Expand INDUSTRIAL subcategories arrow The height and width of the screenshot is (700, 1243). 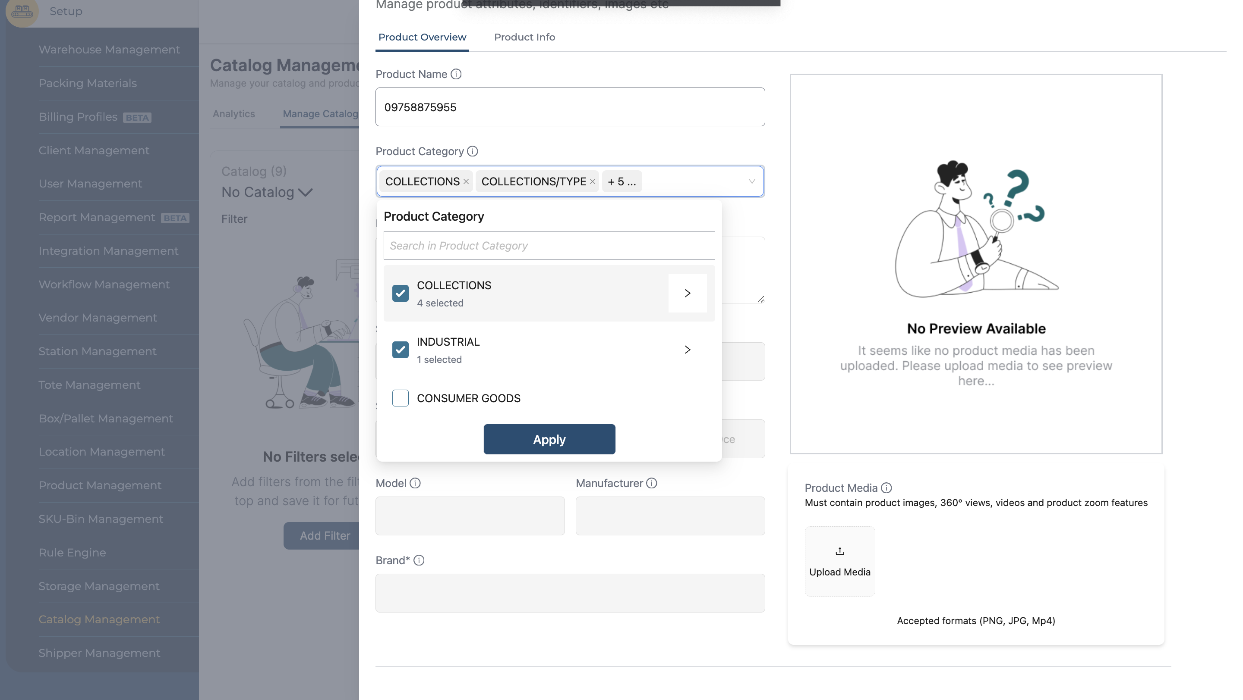[687, 350]
